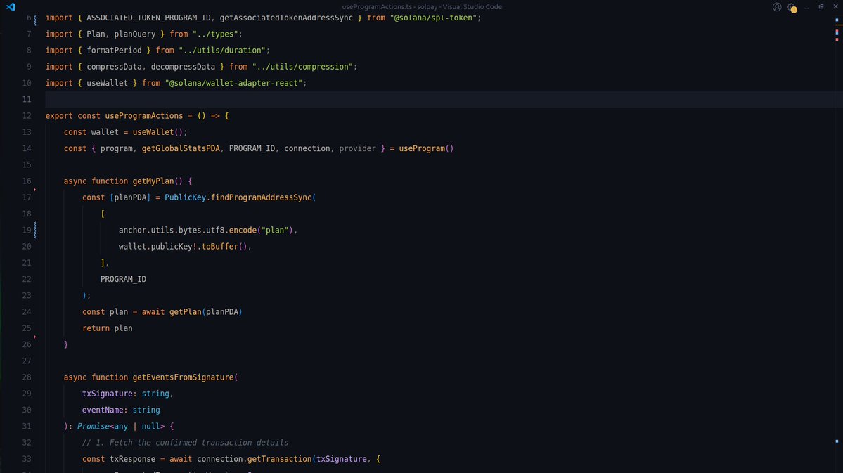This screenshot has width=843, height=473.
Task: Click the Promise return type
Action: pos(93,426)
